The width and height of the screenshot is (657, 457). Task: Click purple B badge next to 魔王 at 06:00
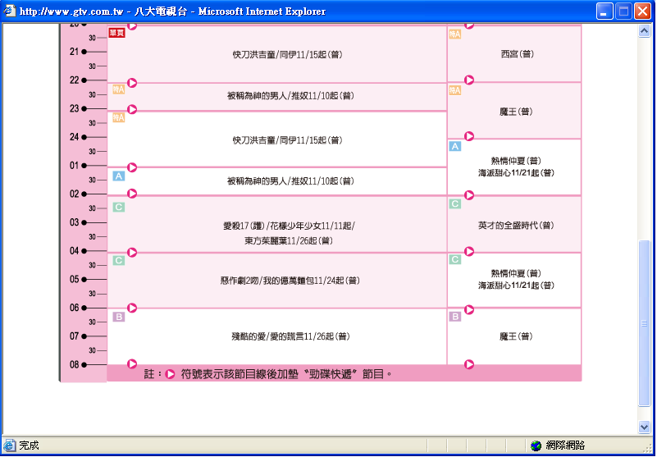[x=454, y=317]
